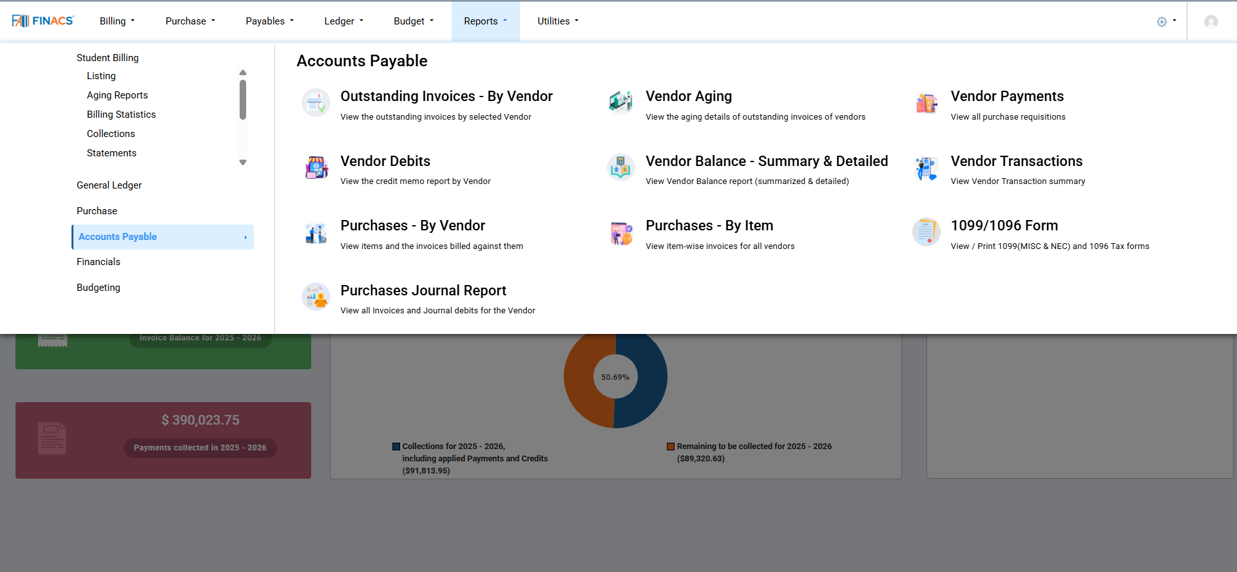Screen dimensions: 1237x572
Task: Click 'View Vendor Transaction summary' description
Action: point(1018,181)
